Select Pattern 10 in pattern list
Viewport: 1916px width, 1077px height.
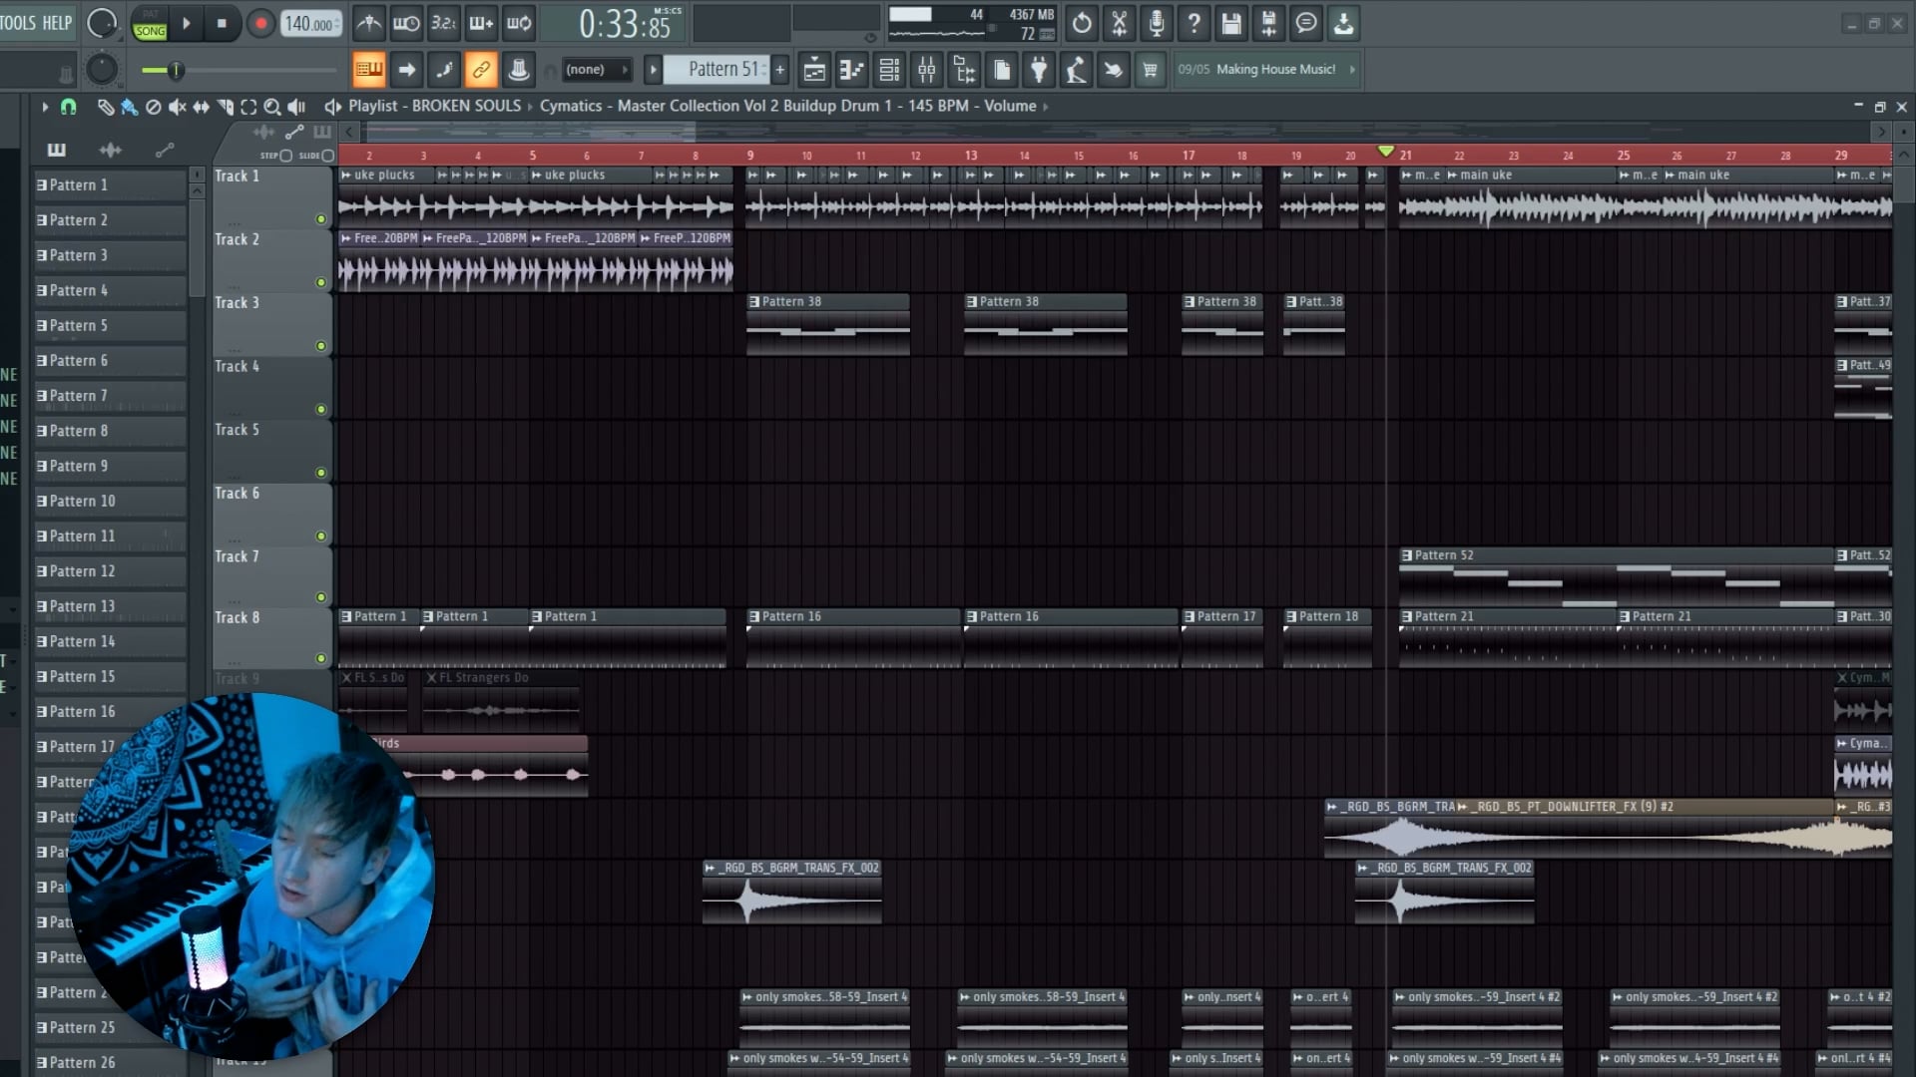pyautogui.click(x=110, y=501)
